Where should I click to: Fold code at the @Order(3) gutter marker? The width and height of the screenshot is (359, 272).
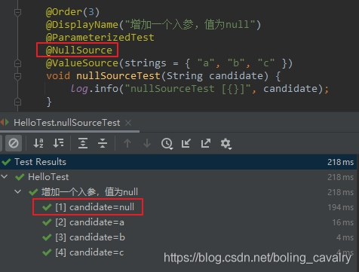pyautogui.click(x=17, y=12)
